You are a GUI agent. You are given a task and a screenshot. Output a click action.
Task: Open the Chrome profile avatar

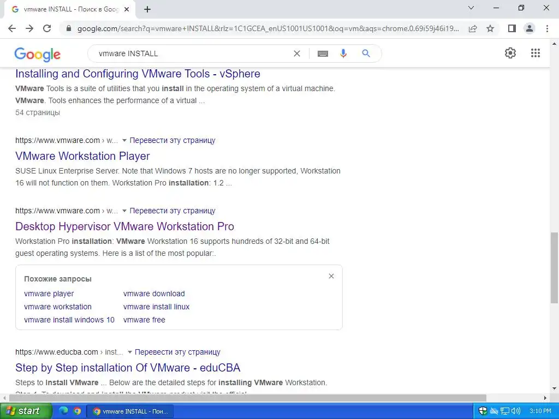530,28
